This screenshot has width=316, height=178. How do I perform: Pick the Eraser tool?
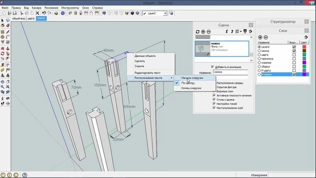coord(8,25)
